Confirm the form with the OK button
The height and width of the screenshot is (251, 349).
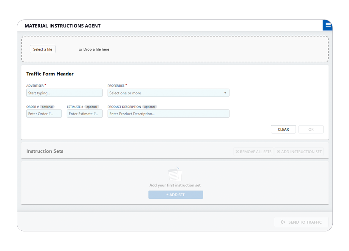pos(311,129)
